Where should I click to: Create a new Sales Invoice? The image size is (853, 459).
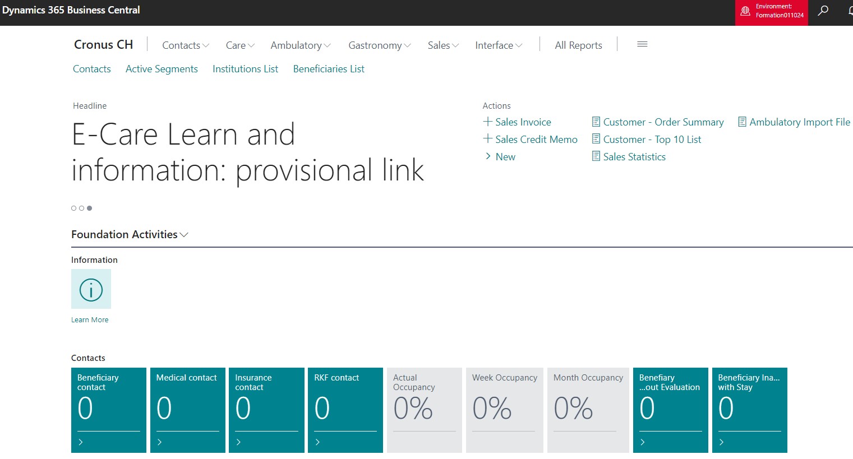point(523,122)
